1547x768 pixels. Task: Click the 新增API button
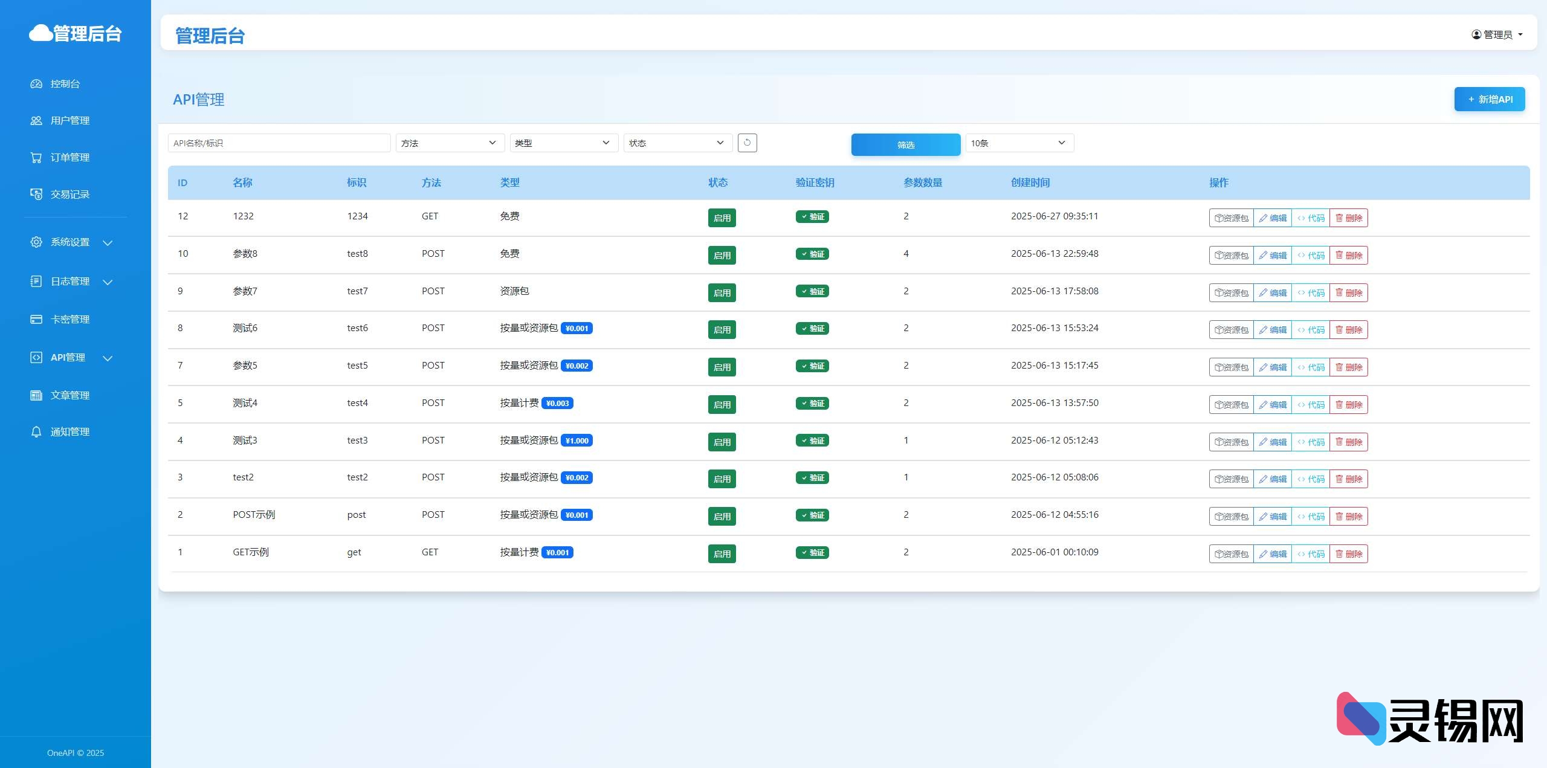click(1489, 100)
